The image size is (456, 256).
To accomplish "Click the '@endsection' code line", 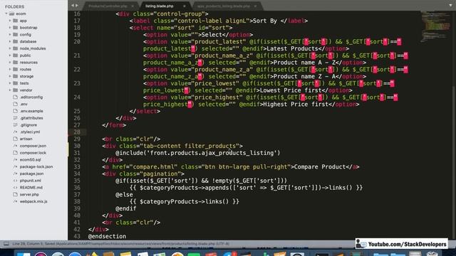I will coord(108,236).
